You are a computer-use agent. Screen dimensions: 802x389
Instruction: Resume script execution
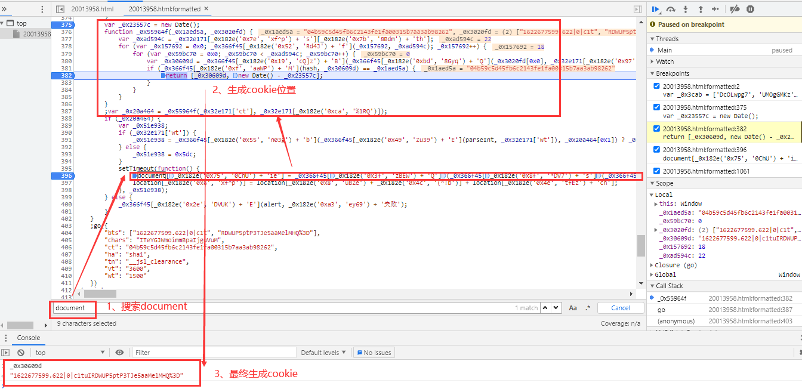coord(656,9)
